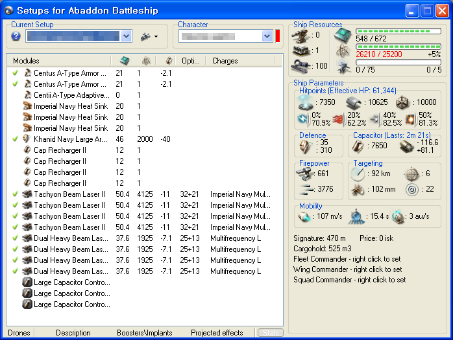
Task: Open the Drones tab
Action: point(19,333)
